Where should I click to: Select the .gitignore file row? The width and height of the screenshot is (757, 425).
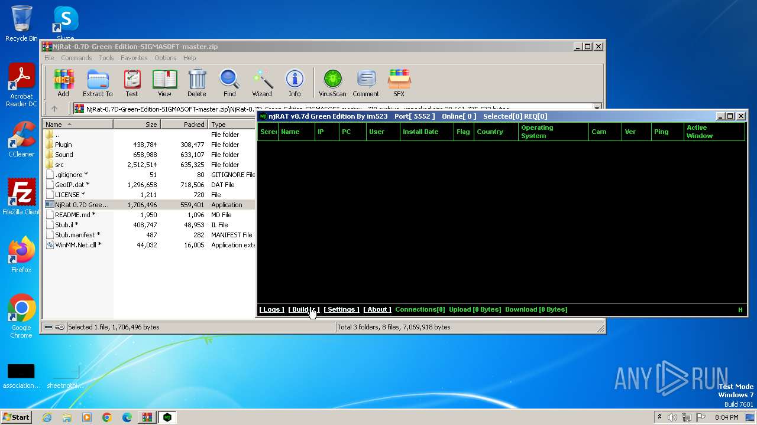pos(149,175)
